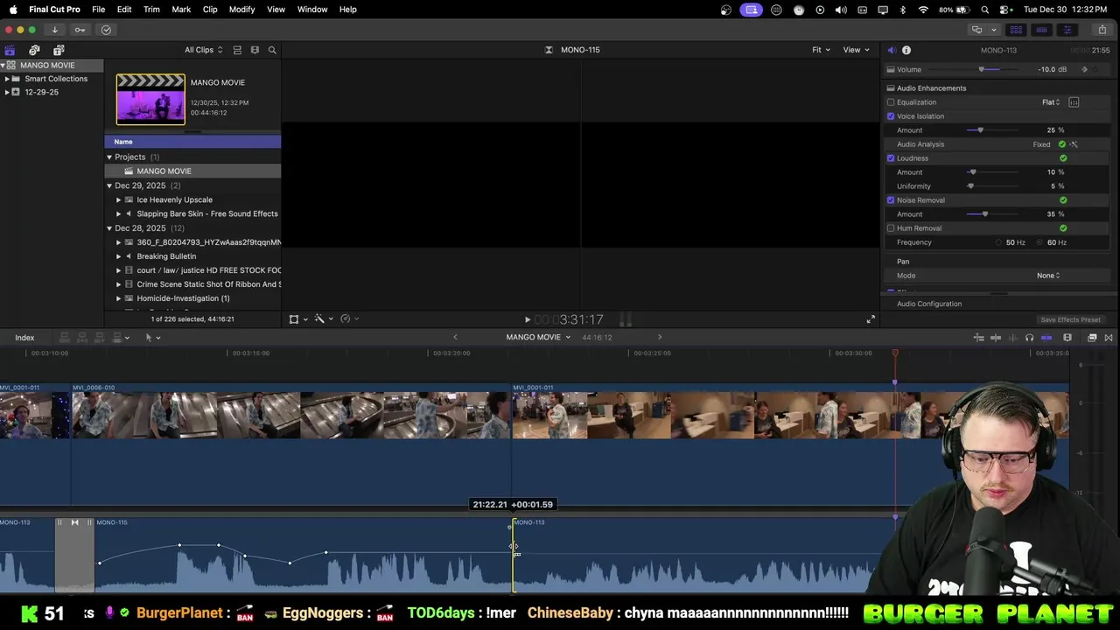Toggle the clip appearance filmstrip icon
This screenshot has width=1120, height=630.
255,50
